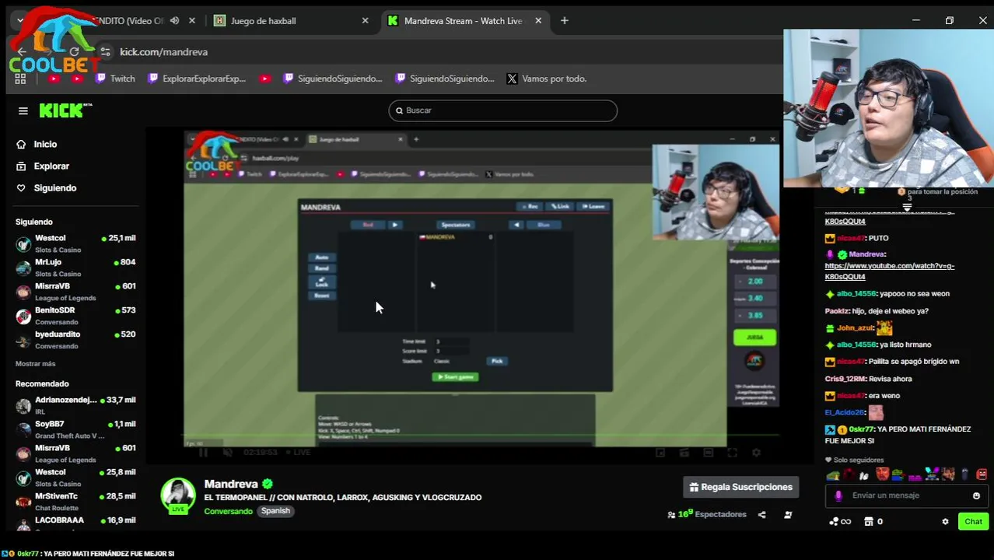
Task: Open site information icon in address bar
Action: (x=106, y=52)
